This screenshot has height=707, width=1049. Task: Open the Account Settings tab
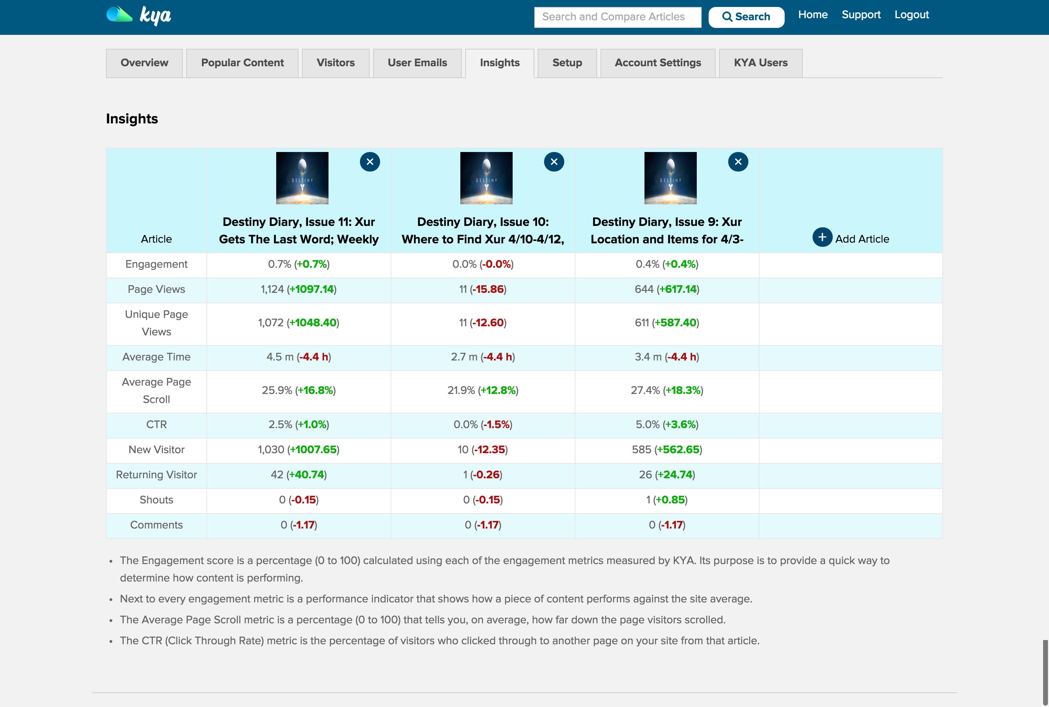(657, 63)
